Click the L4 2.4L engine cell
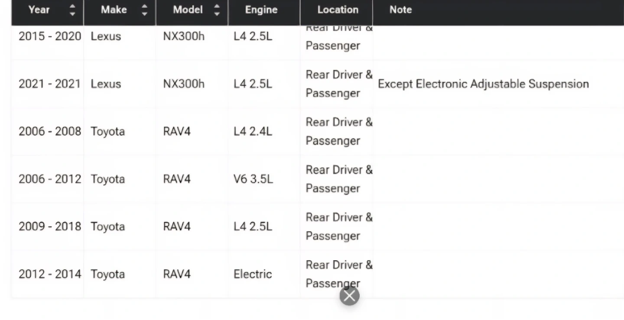Screen dimensions: 624x320 click(253, 132)
